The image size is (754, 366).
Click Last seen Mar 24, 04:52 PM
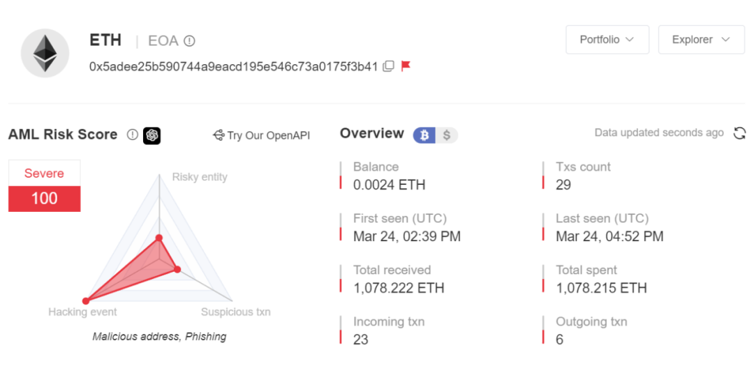pyautogui.click(x=609, y=236)
